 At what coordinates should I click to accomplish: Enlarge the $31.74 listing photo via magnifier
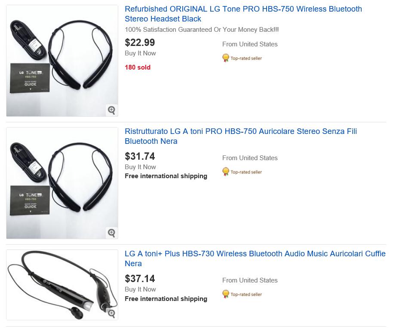click(x=111, y=232)
